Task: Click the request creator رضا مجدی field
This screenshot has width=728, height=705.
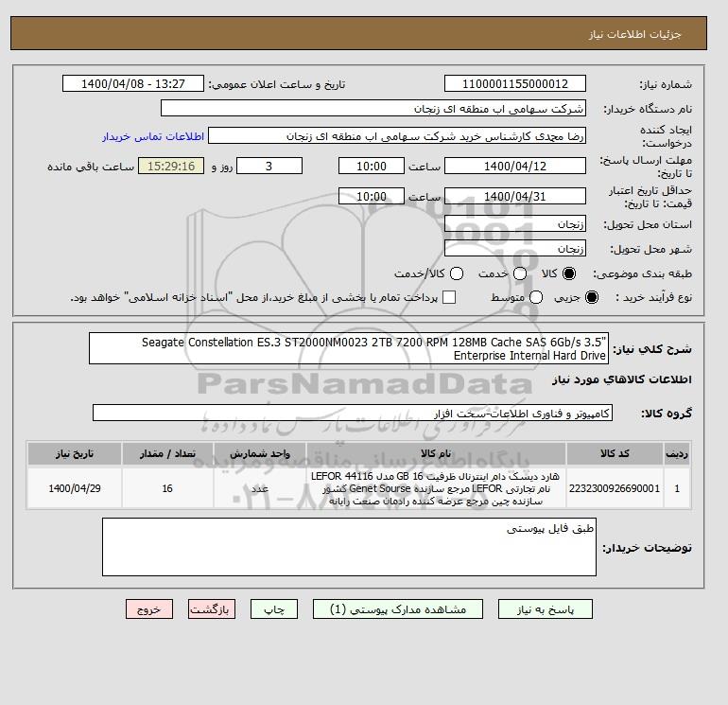Action: (x=397, y=136)
